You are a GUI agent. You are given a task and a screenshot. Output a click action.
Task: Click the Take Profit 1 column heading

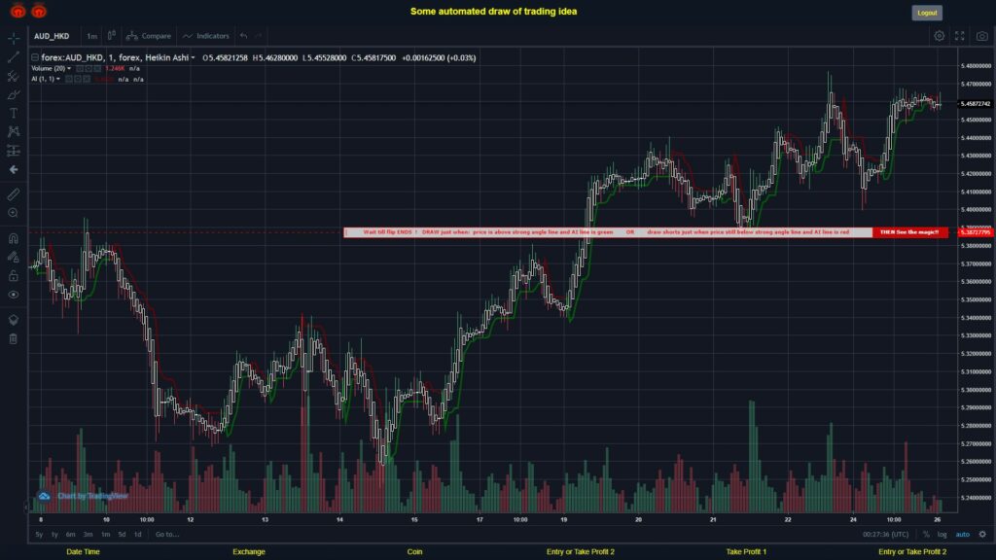point(746,552)
